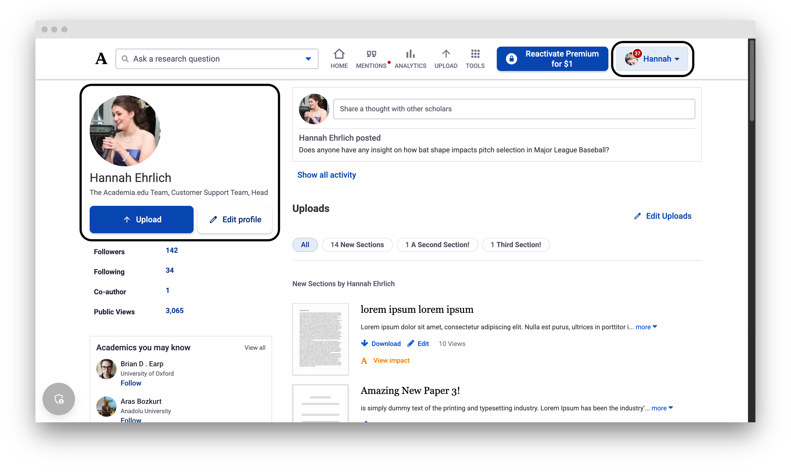This screenshot has width=791, height=473.
Task: Click the search magnifier icon
Action: pyautogui.click(x=125, y=59)
